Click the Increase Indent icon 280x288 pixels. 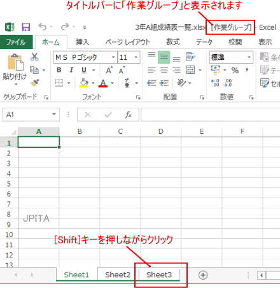click(164, 83)
